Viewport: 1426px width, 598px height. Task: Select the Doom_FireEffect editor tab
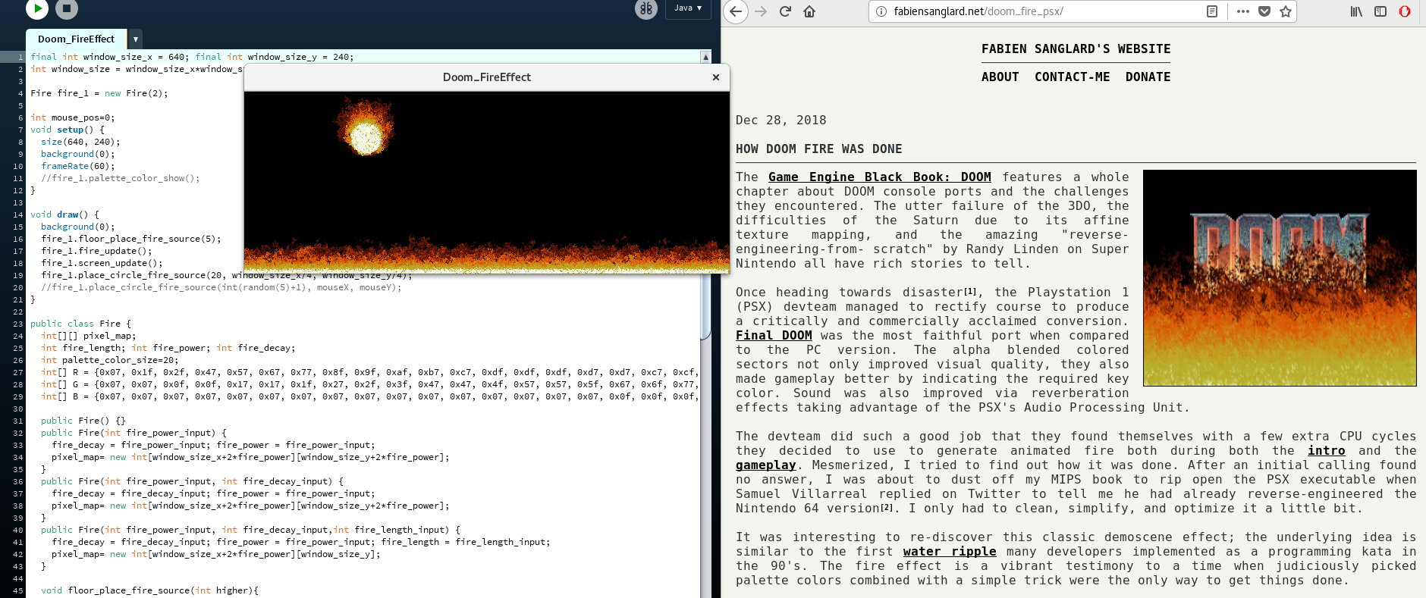click(77, 39)
